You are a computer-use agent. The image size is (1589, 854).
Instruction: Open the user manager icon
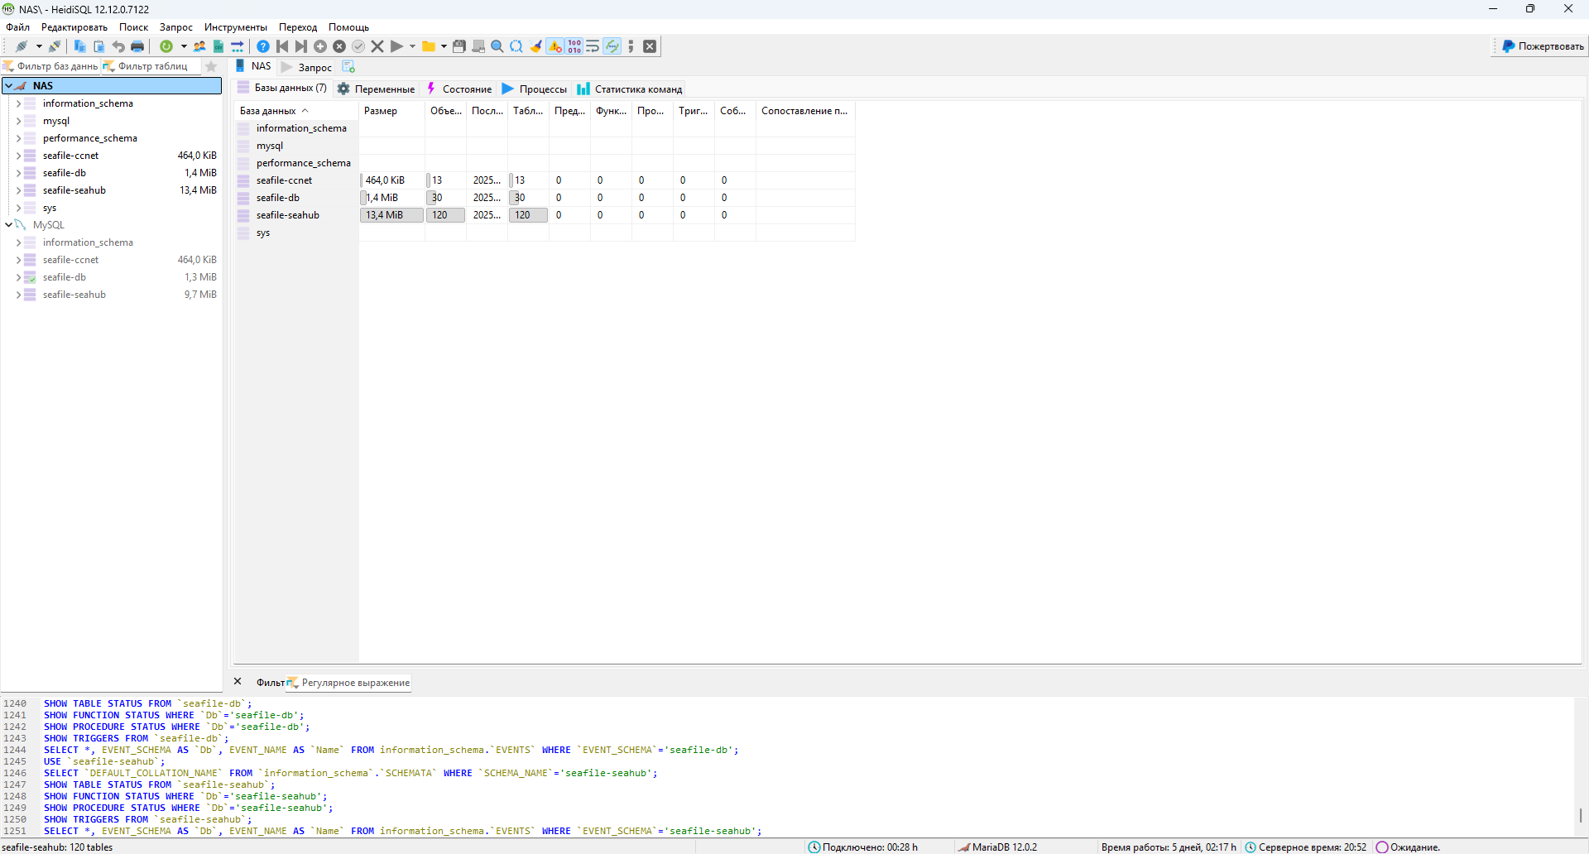pyautogui.click(x=199, y=46)
